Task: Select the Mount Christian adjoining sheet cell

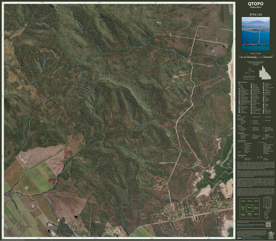Action: [243, 208]
